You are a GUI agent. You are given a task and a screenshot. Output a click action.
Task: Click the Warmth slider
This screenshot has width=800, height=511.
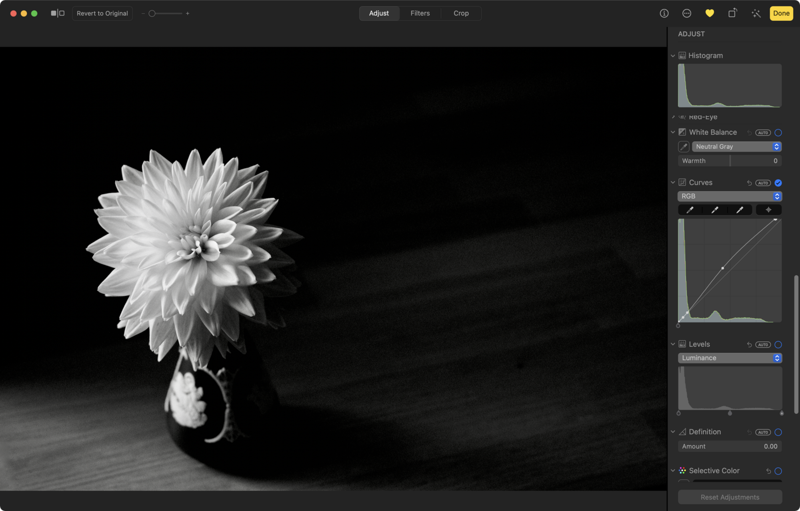coord(730,161)
